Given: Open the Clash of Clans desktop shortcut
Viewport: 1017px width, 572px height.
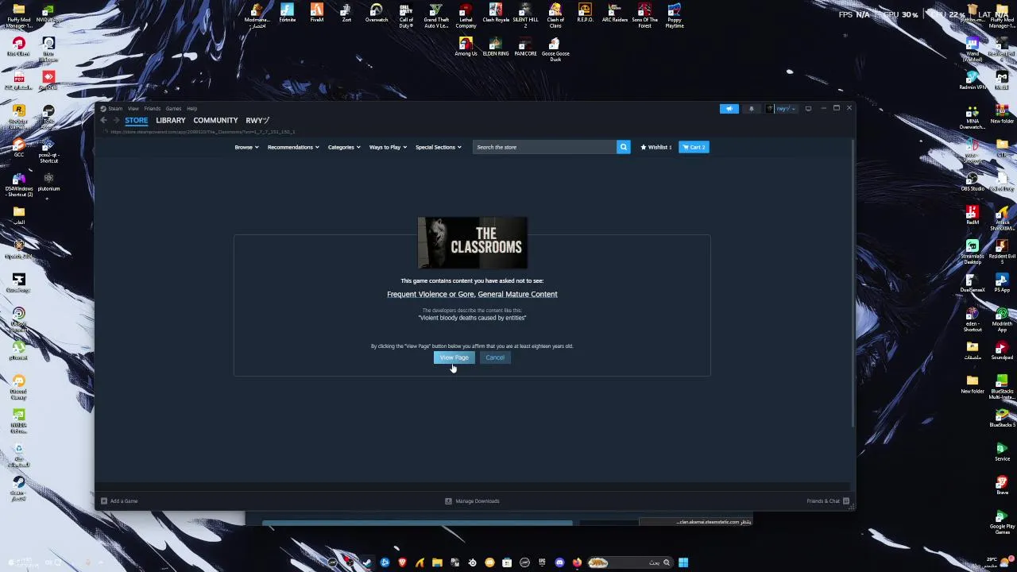Looking at the screenshot, I should coord(555,15).
